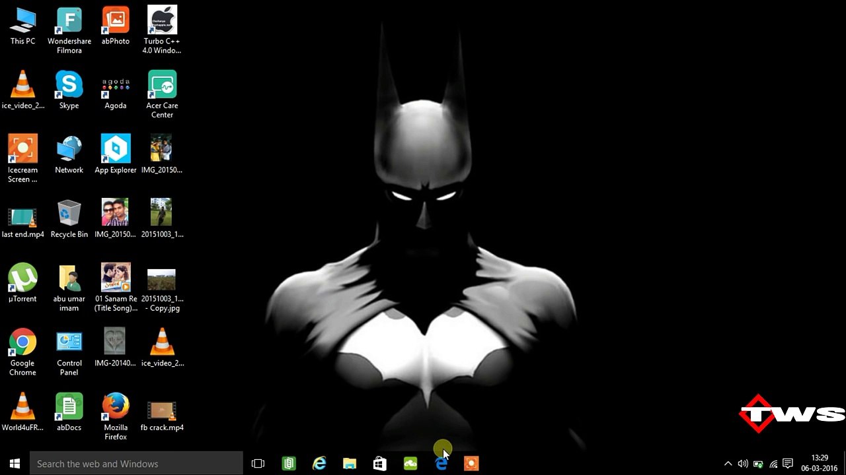Select the Control Panel desktop icon
This screenshot has width=846, height=475.
69,352
